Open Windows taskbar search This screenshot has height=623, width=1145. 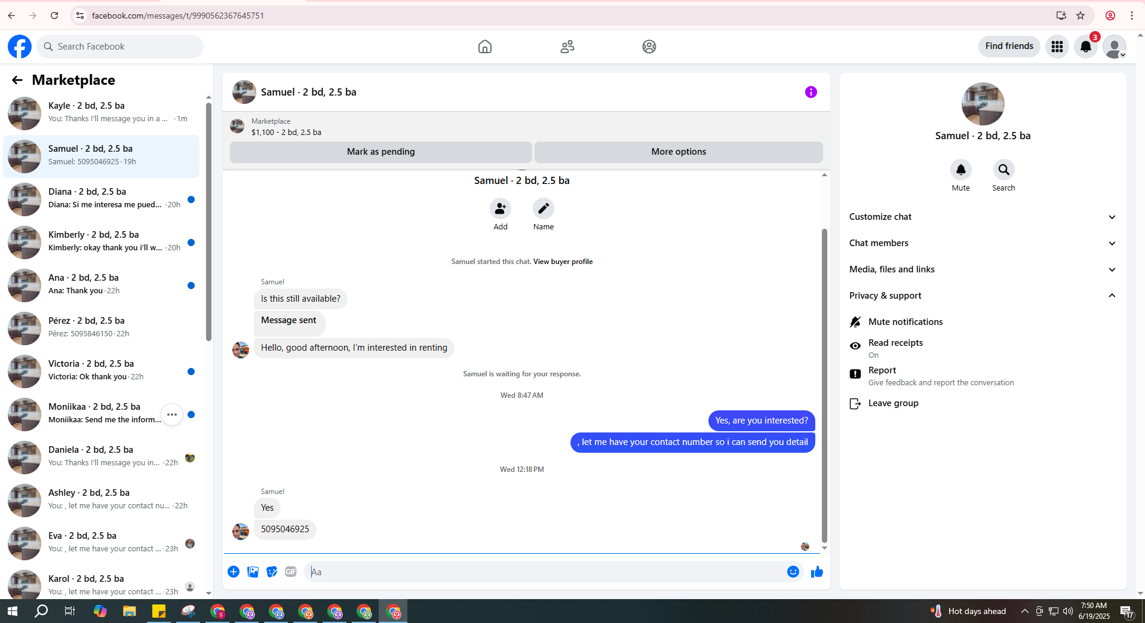[41, 611]
